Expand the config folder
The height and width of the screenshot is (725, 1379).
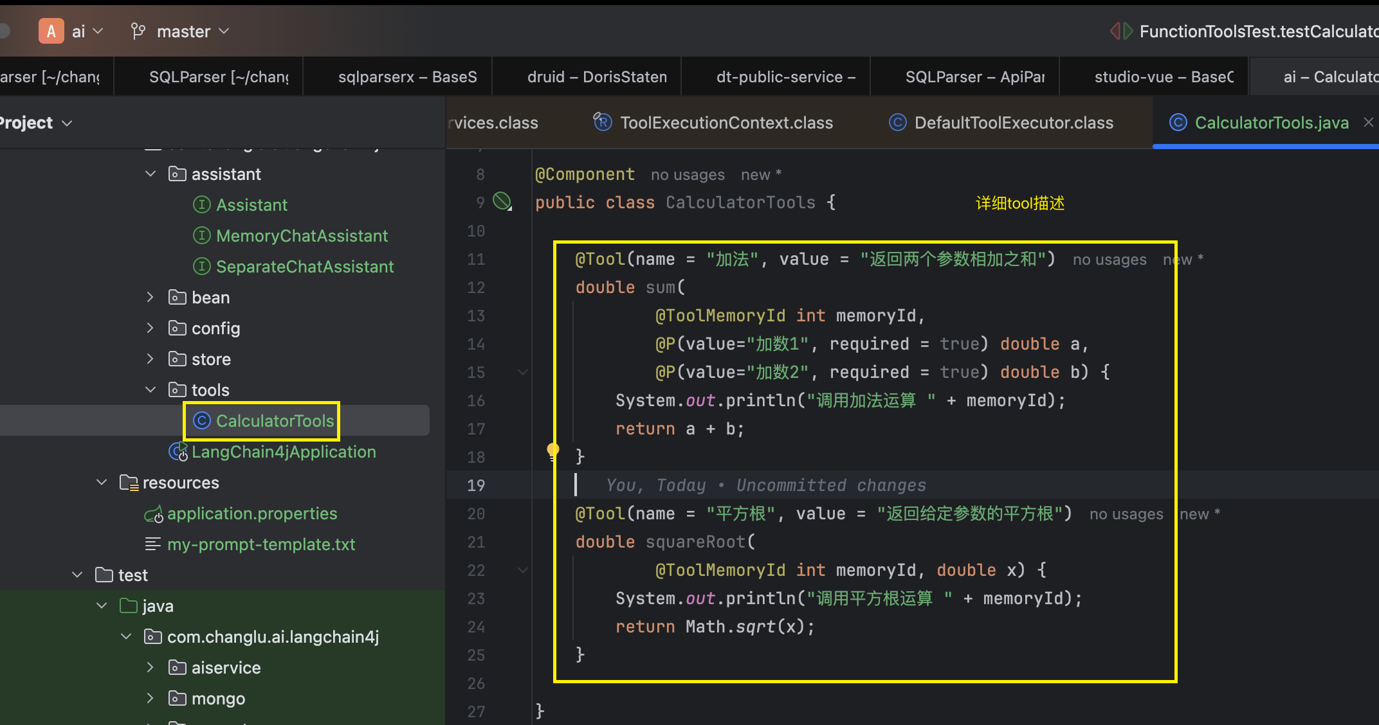click(151, 328)
